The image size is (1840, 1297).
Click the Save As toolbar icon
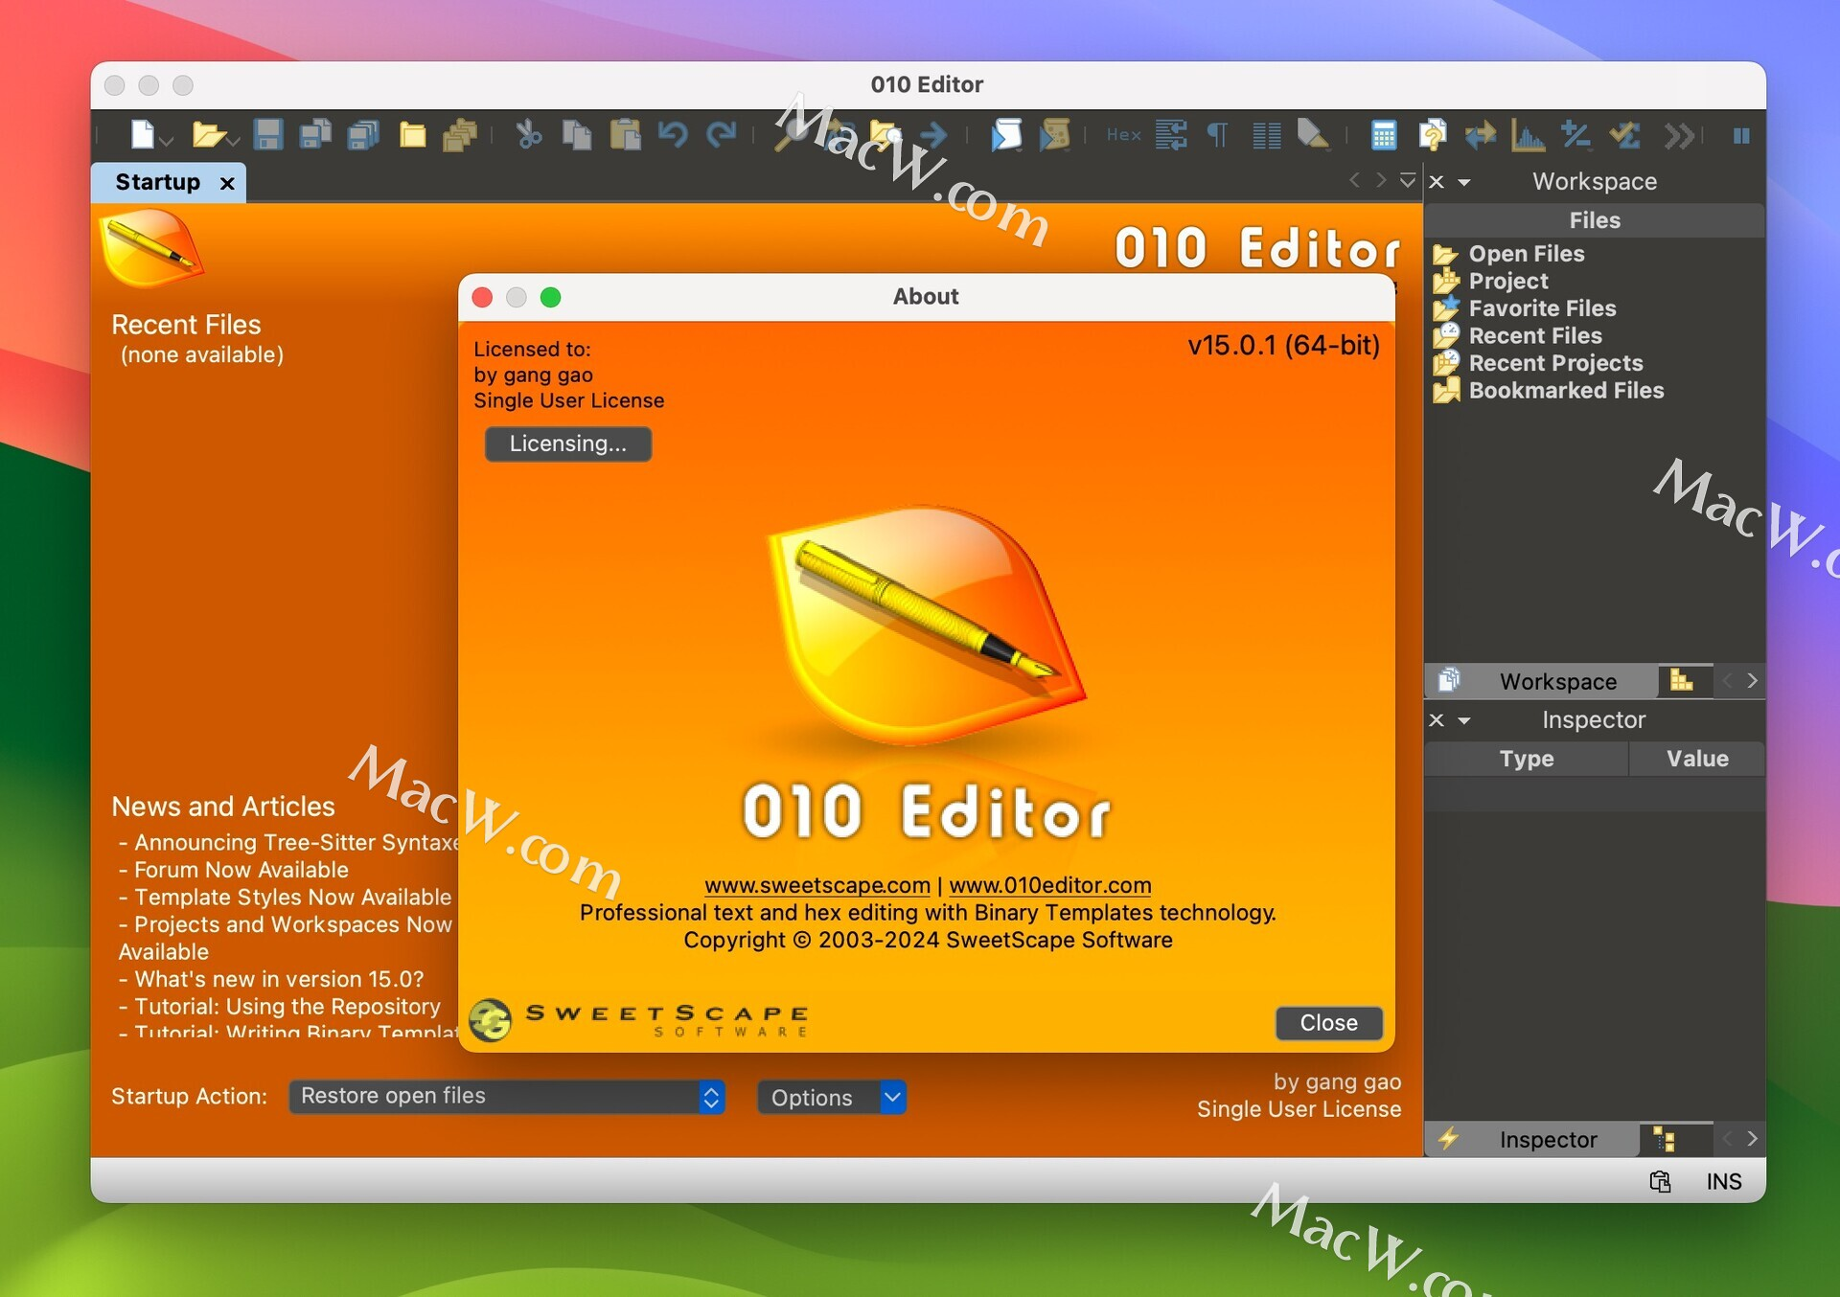315,135
